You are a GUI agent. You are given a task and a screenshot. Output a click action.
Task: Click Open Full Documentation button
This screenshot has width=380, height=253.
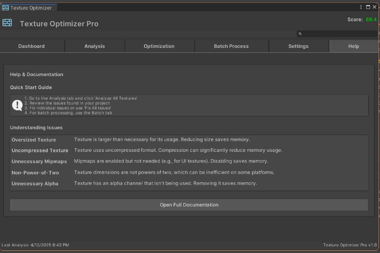189,205
